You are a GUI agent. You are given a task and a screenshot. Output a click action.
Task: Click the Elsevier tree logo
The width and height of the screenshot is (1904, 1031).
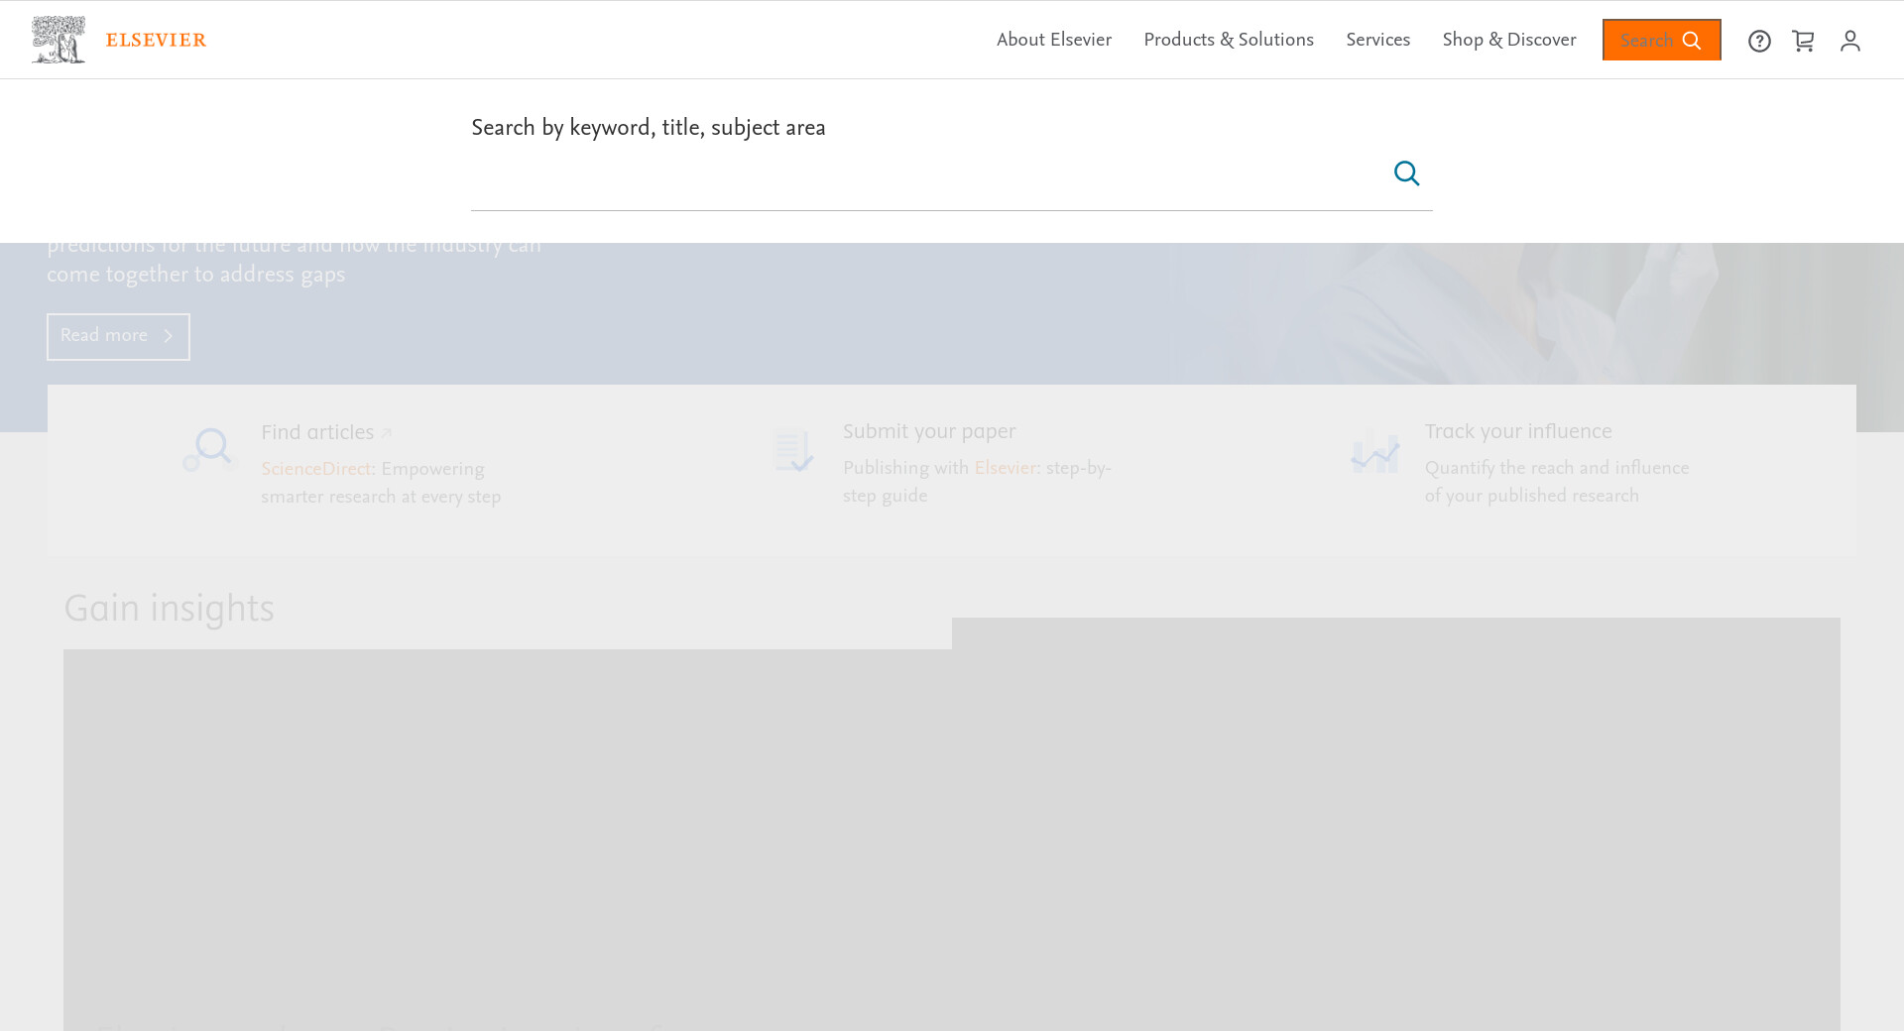tap(59, 40)
